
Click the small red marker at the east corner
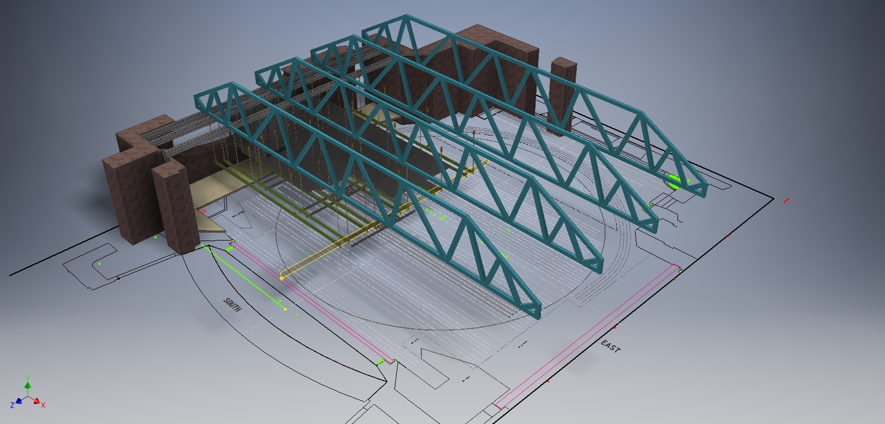pos(786,200)
